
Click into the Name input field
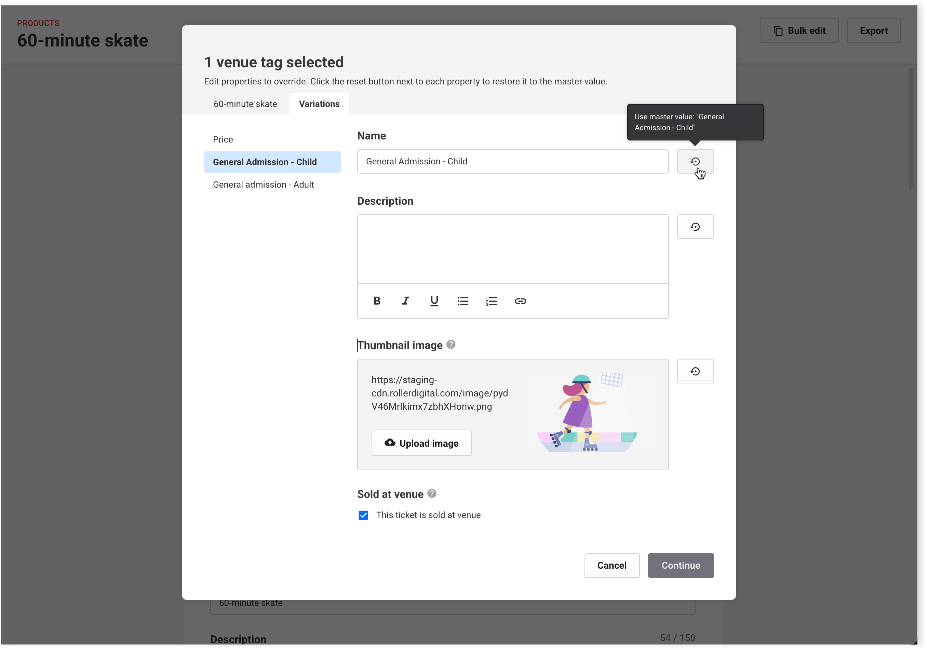click(512, 162)
